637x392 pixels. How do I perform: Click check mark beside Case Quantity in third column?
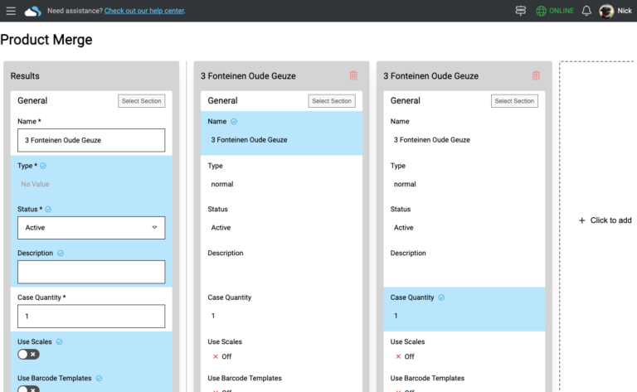pos(441,298)
